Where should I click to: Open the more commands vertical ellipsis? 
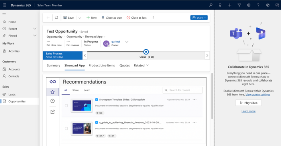[x=153, y=18]
